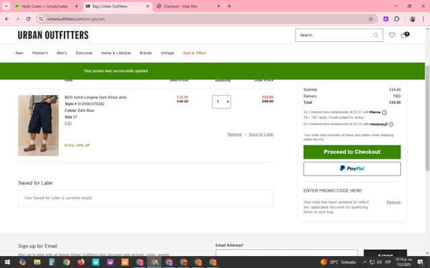Open the New menu
The height and width of the screenshot is (268, 430).
pyautogui.click(x=19, y=53)
